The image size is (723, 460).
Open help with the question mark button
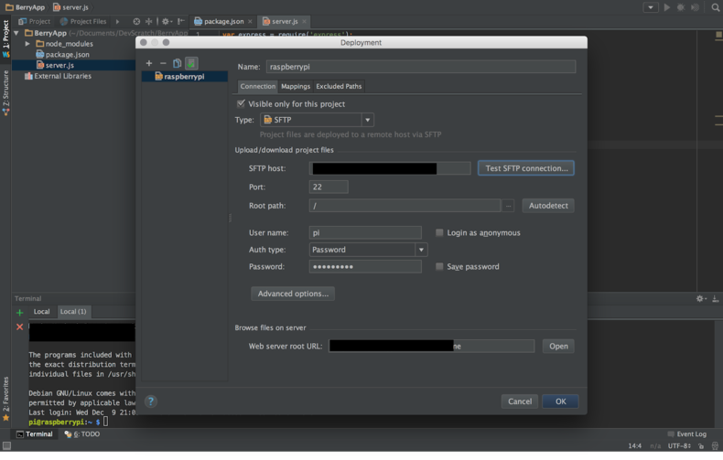coord(151,401)
